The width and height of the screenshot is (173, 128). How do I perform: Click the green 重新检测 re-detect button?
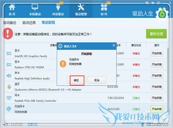coord(156,34)
